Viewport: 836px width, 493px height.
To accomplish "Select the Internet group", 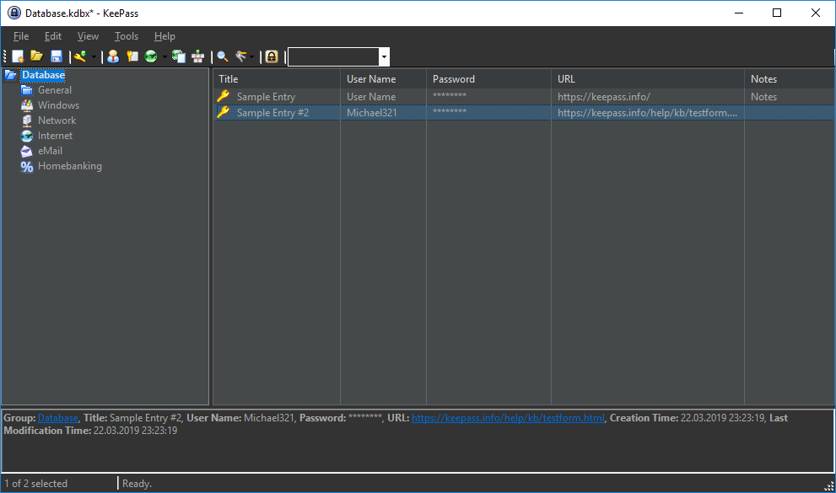I will tap(55, 136).
